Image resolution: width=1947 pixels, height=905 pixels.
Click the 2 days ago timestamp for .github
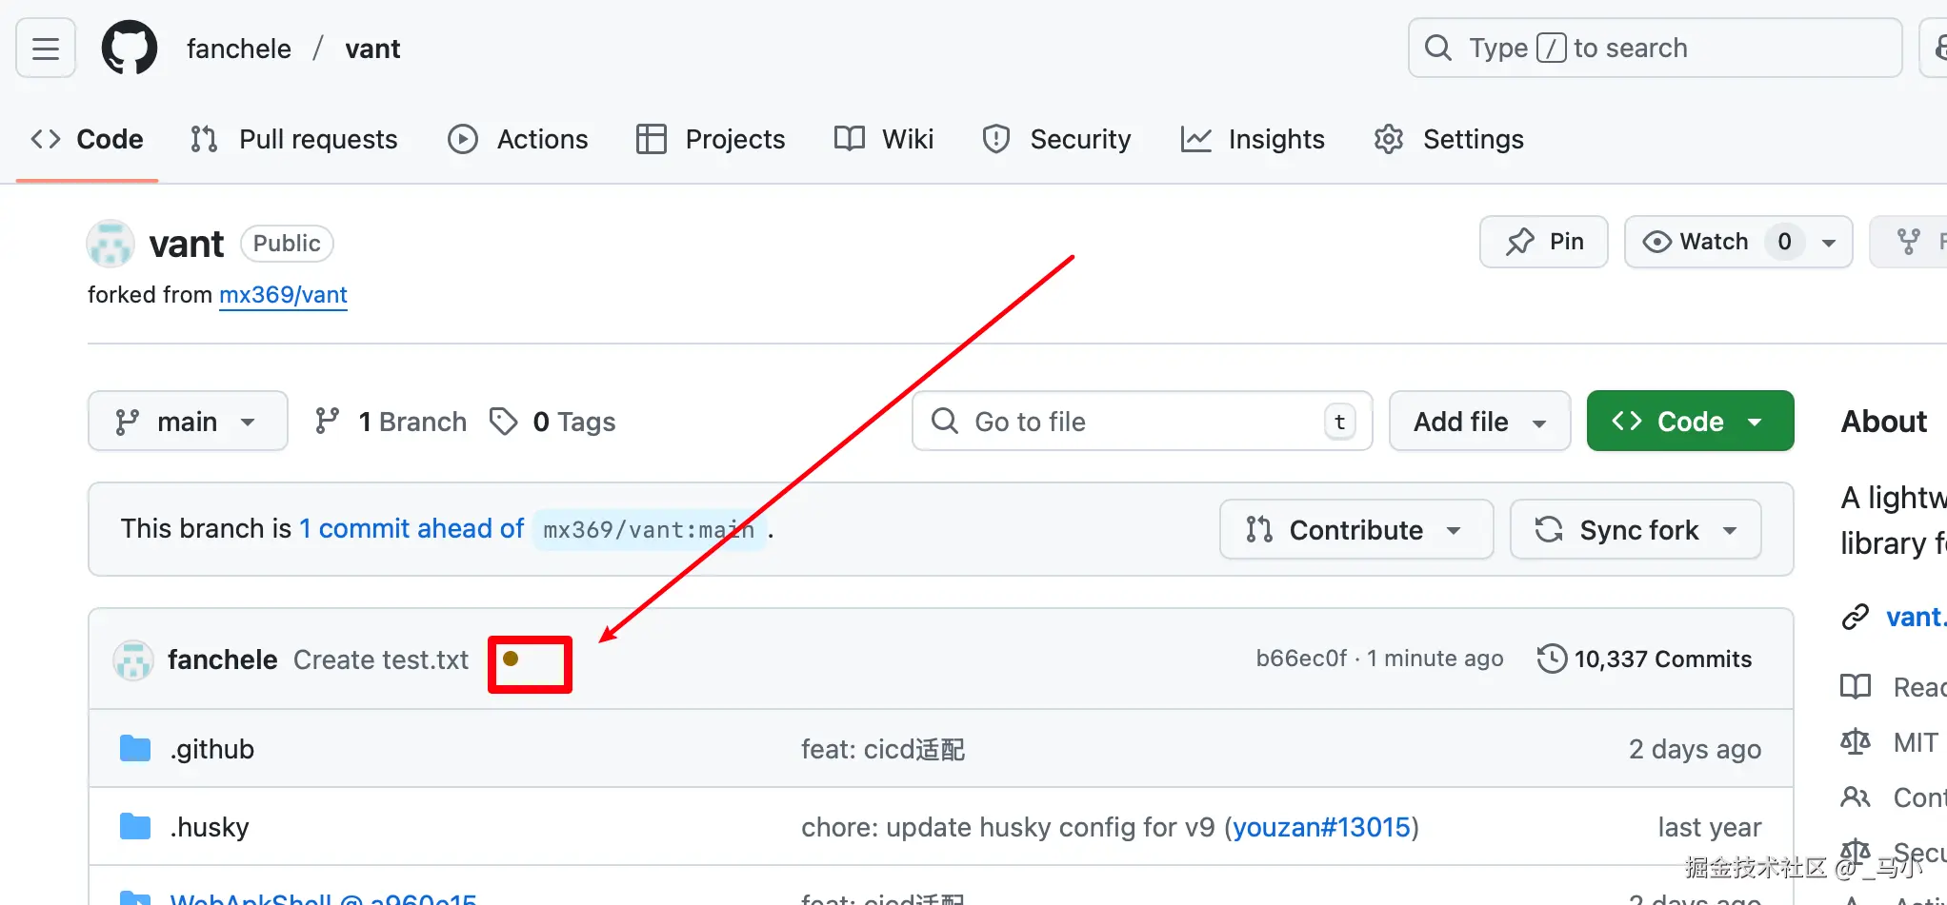coord(1695,749)
